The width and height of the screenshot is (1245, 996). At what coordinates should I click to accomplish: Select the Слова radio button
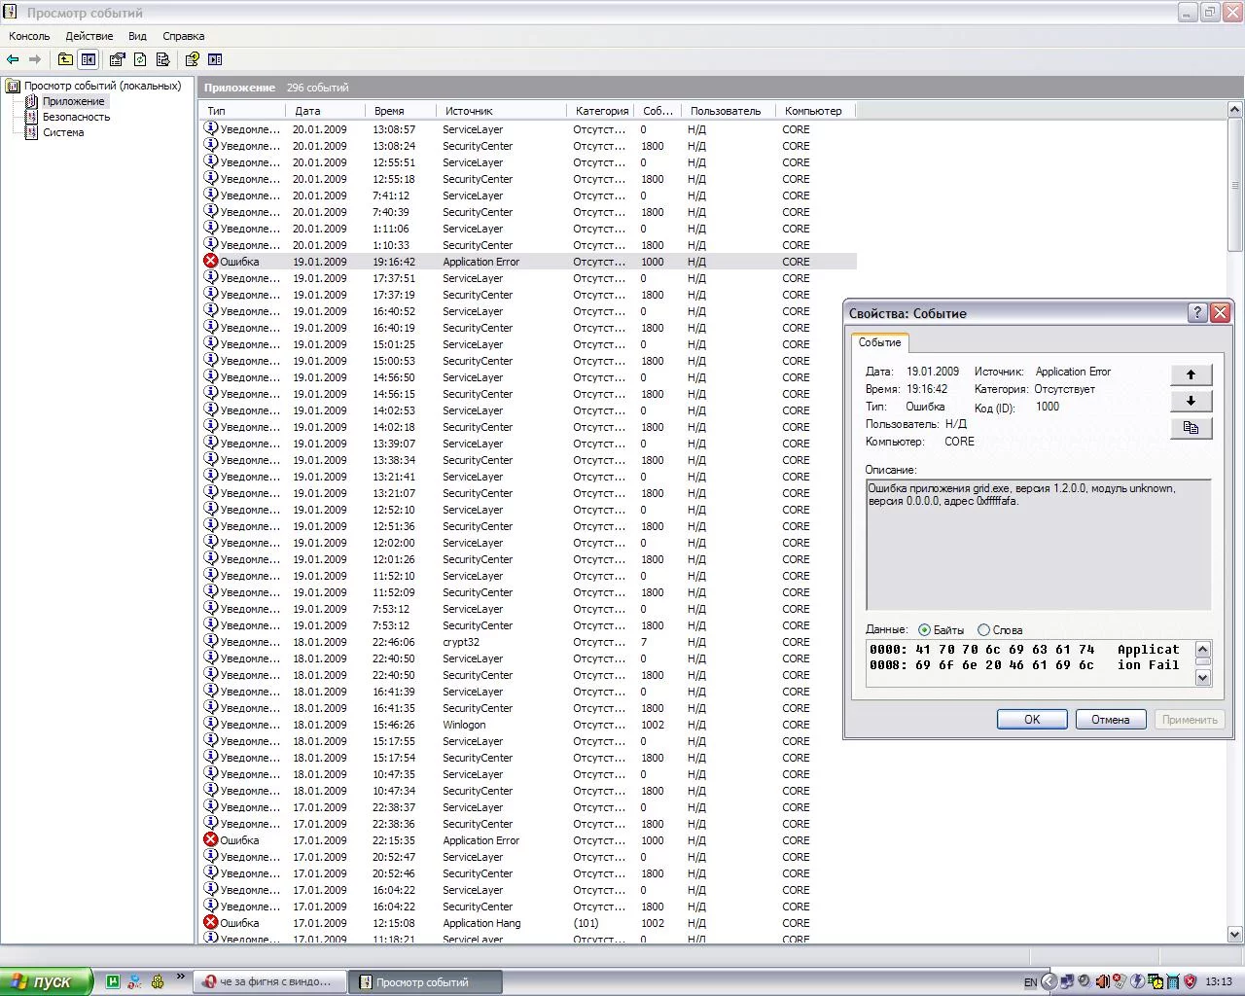pyautogui.click(x=983, y=630)
